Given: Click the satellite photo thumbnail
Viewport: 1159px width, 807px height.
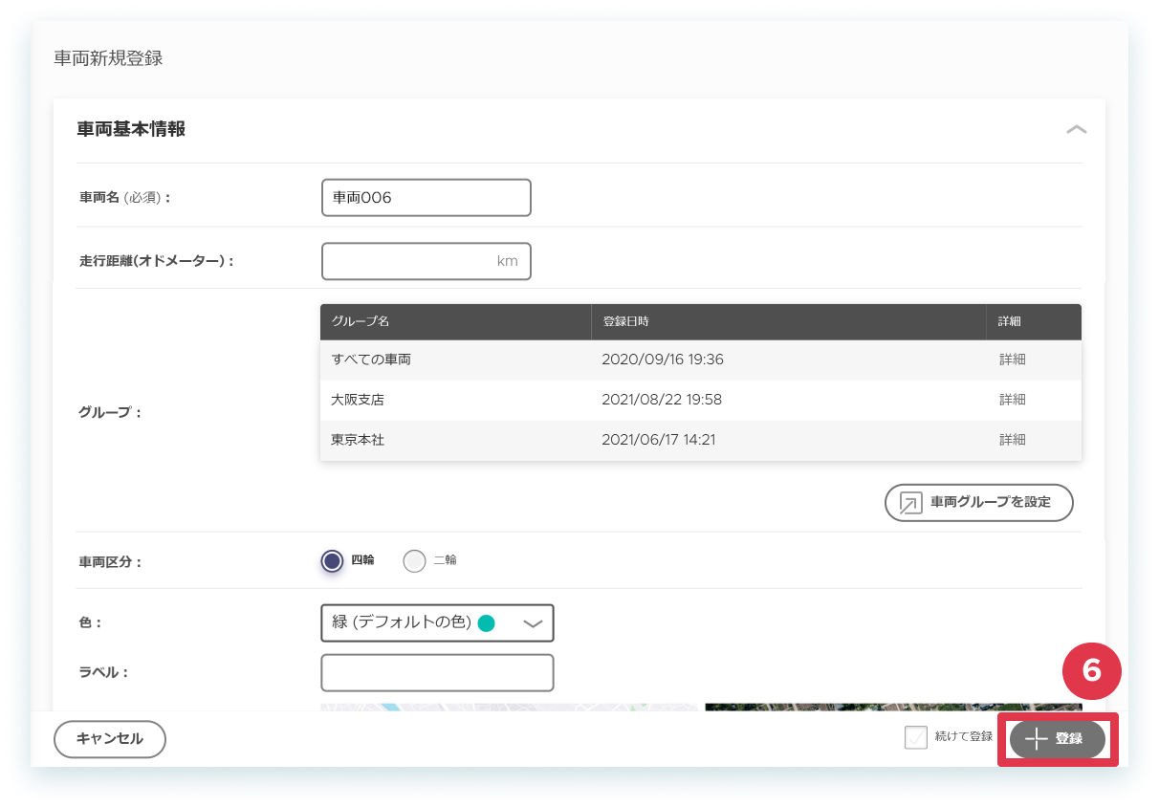Looking at the screenshot, I should pyautogui.click(x=893, y=708).
